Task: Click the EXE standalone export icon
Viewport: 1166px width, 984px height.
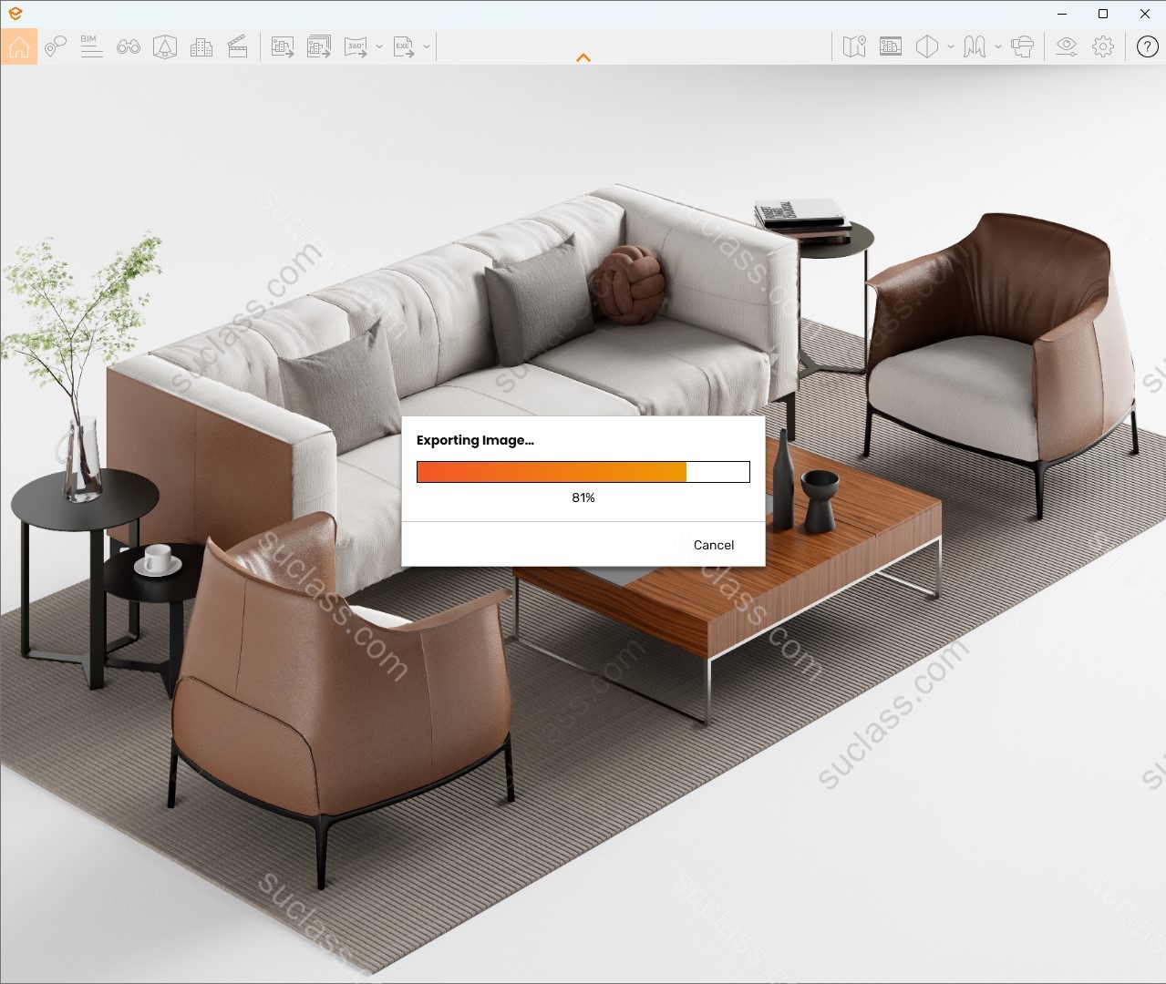Action: pos(404,46)
